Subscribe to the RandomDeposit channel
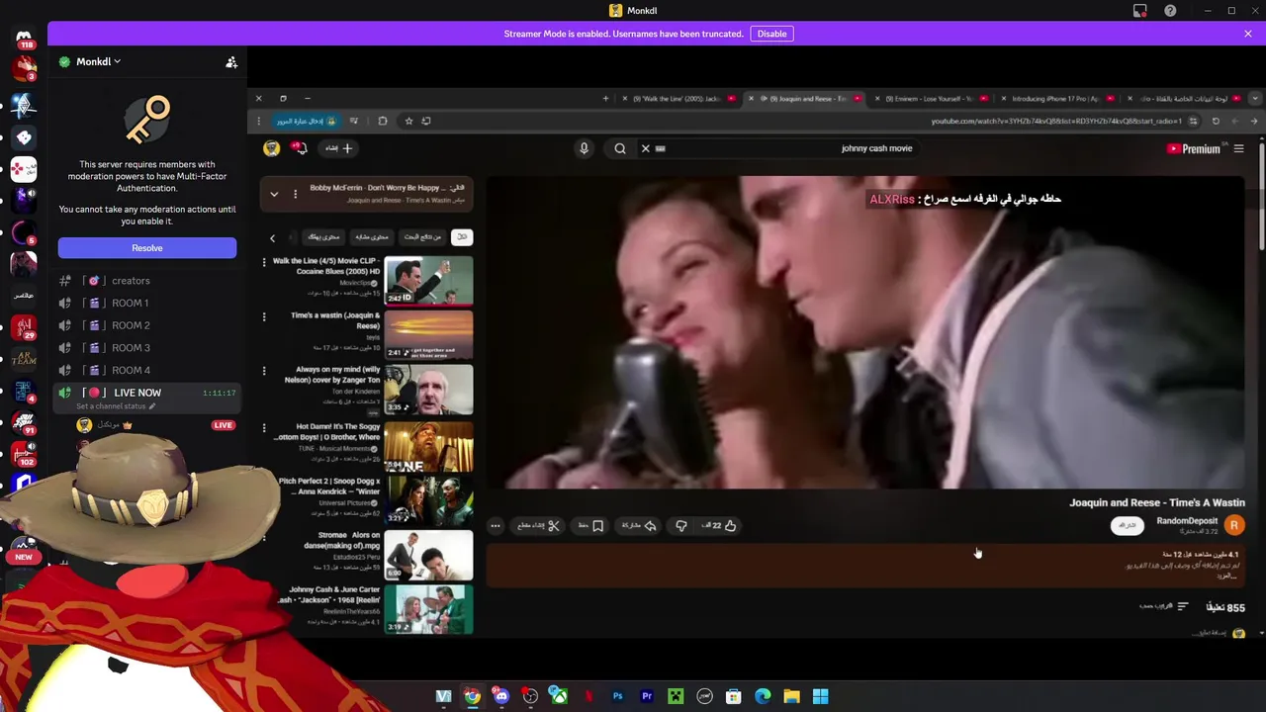 (1128, 526)
